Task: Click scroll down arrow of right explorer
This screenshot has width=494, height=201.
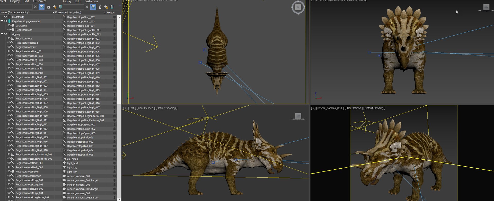Action: (x=119, y=199)
